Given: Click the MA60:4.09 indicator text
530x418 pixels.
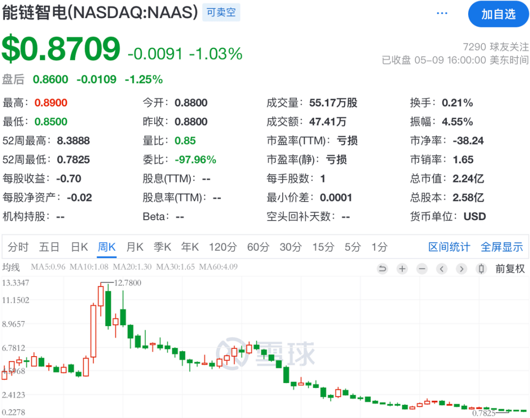Looking at the screenshot, I should point(218,267).
